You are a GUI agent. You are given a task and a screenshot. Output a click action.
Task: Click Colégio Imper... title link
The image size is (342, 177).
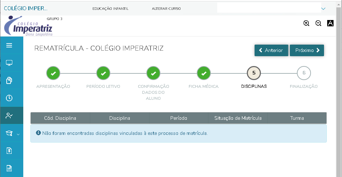(x=26, y=8)
